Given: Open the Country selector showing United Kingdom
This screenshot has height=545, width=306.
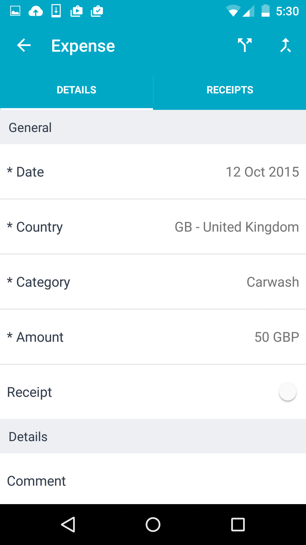Looking at the screenshot, I should click(153, 227).
